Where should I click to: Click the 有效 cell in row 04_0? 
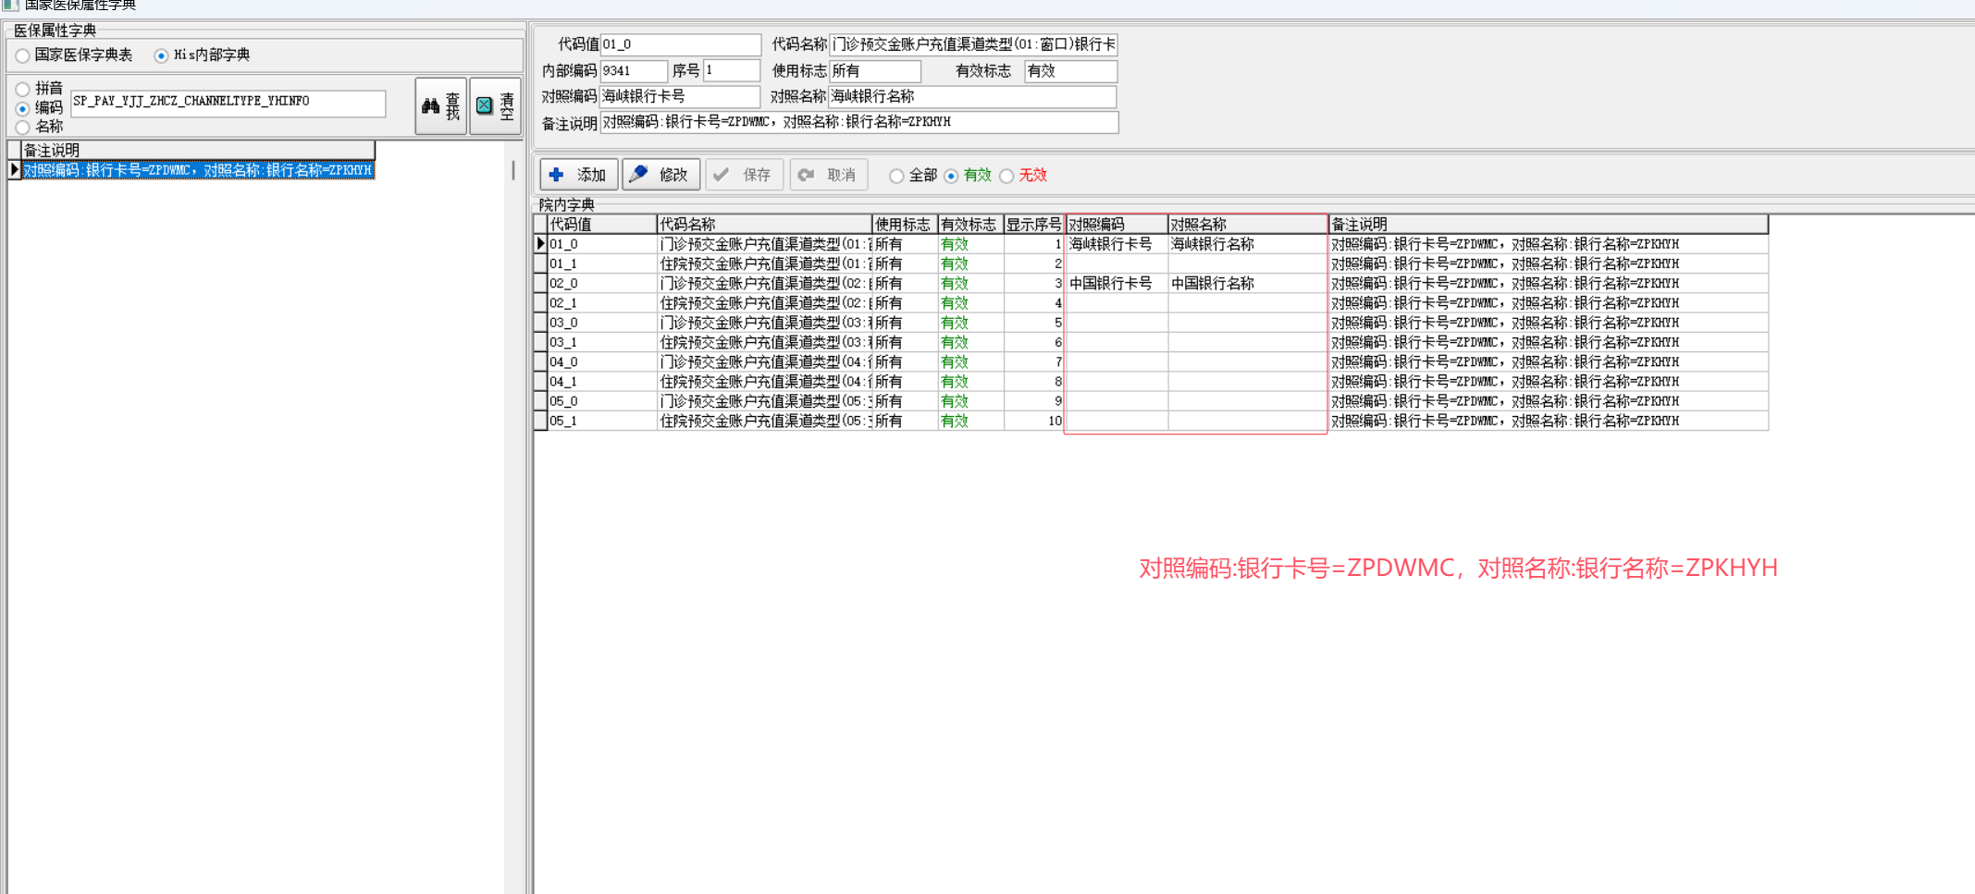click(x=971, y=361)
